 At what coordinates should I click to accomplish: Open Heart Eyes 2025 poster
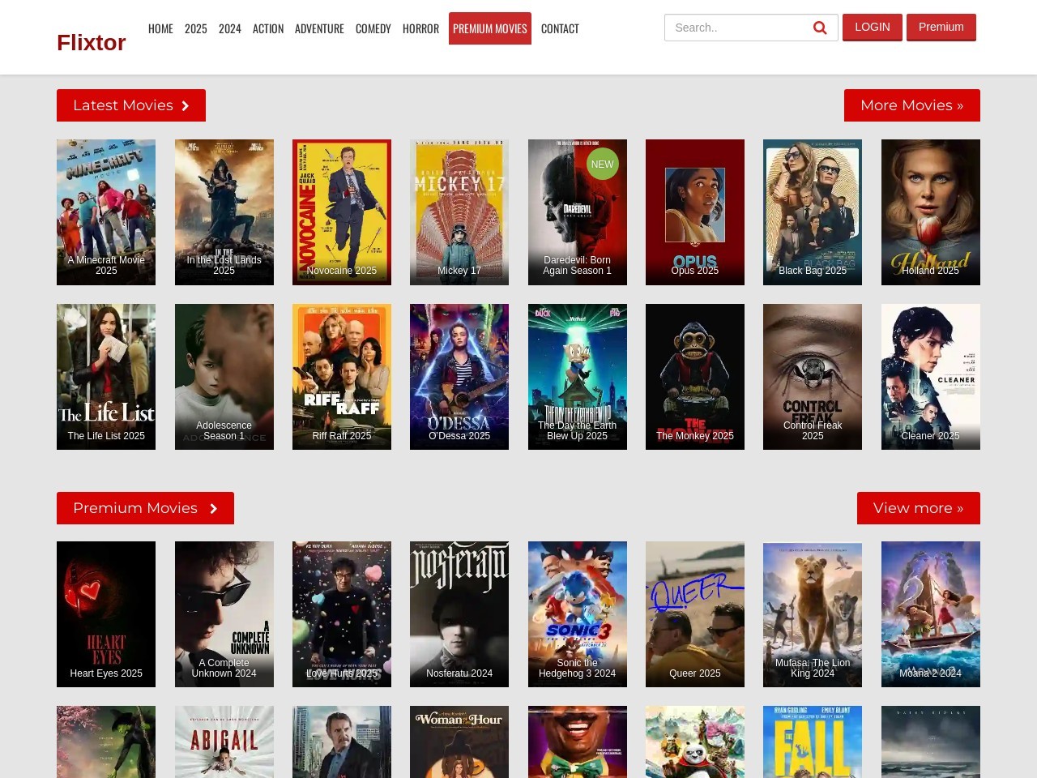click(106, 614)
